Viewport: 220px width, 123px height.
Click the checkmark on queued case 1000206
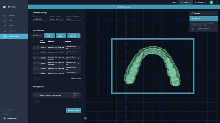pos(79,94)
